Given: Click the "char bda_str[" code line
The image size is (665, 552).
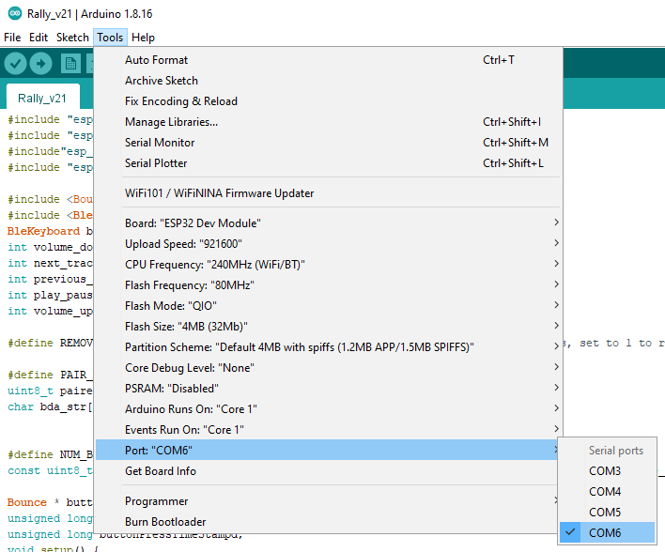Looking at the screenshot, I should [50, 406].
